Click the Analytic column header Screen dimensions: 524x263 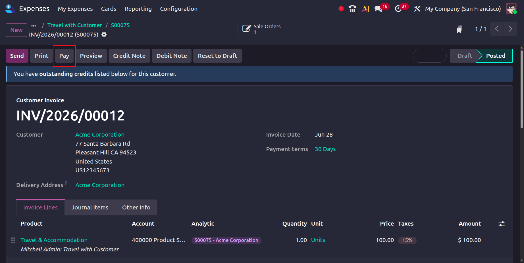[203, 224]
